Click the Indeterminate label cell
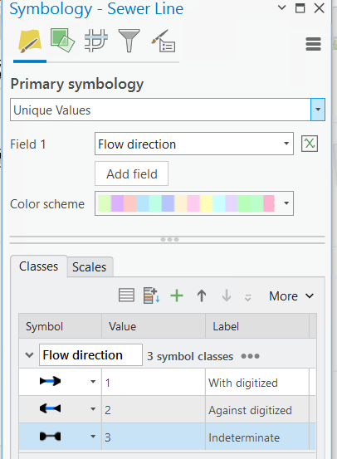Image resolution: width=337 pixels, height=459 pixels. (x=257, y=437)
